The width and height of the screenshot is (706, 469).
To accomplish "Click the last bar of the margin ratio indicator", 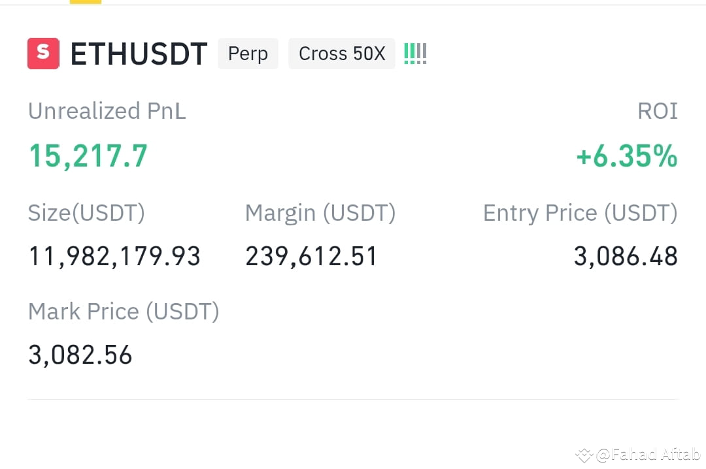I will point(426,54).
